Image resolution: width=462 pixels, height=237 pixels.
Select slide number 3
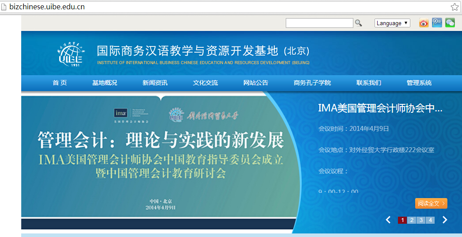(x=421, y=220)
